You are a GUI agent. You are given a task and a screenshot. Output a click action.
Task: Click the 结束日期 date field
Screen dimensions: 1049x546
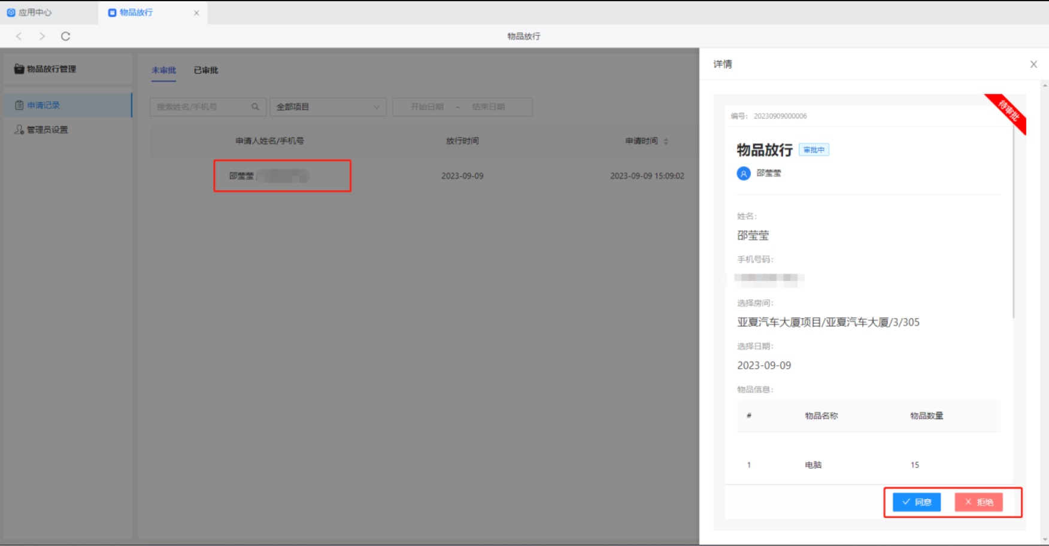pyautogui.click(x=488, y=107)
